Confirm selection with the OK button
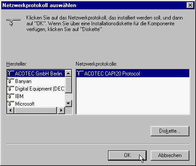The width and height of the screenshot is (196, 166). point(127,155)
